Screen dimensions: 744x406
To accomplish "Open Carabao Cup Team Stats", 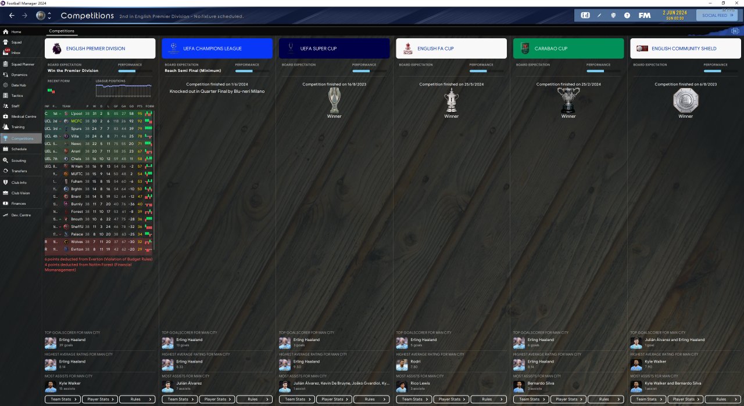I will click(531, 399).
